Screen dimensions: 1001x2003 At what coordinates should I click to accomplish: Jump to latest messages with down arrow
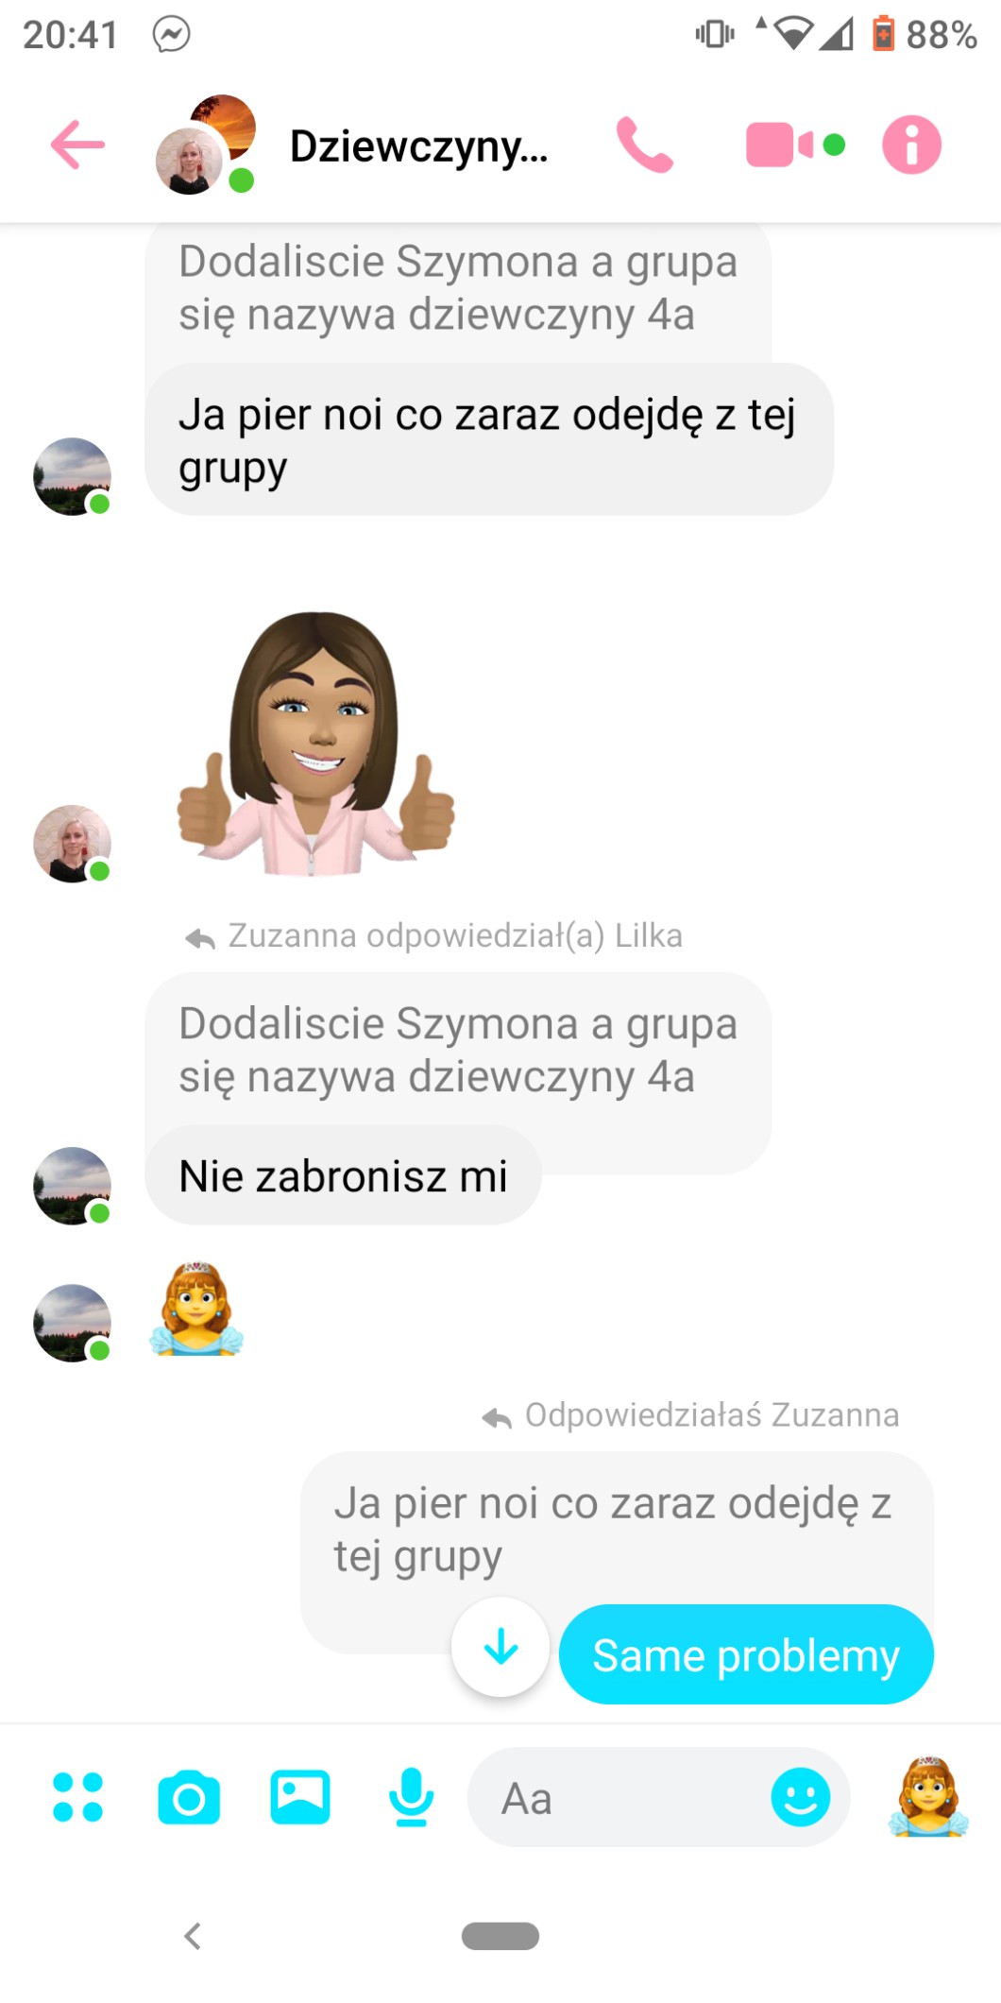pos(500,1647)
